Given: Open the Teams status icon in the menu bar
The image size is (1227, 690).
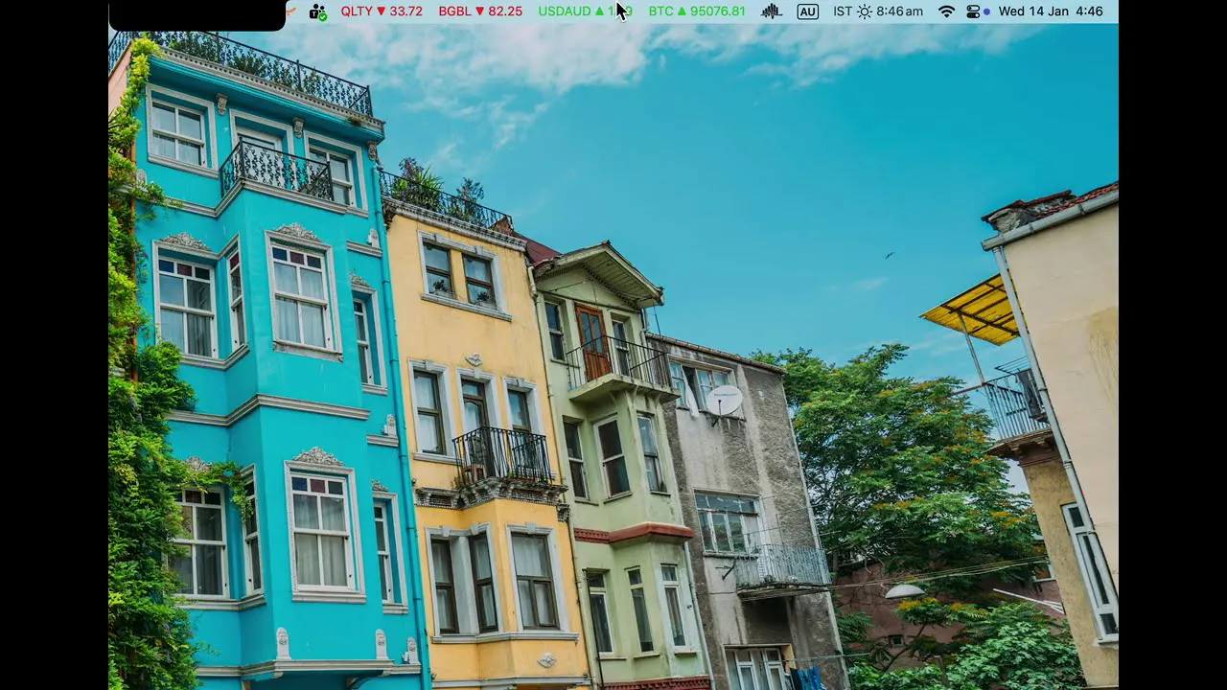Looking at the screenshot, I should [x=318, y=11].
